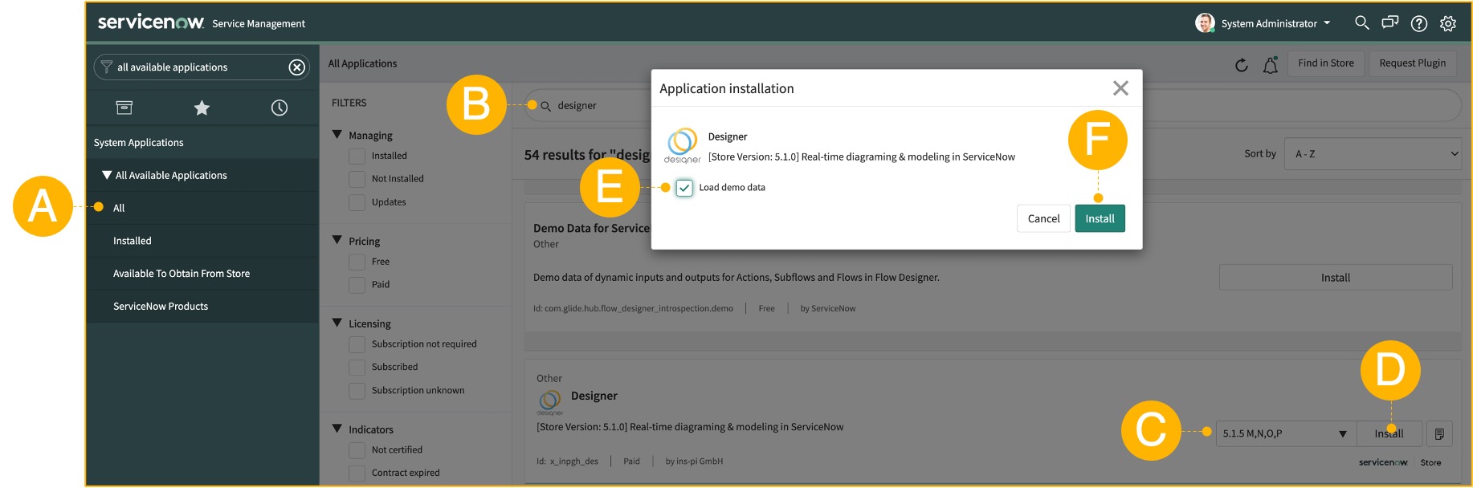Click the ServiceNow logo
The width and height of the screenshot is (1473, 488).
pyautogui.click(x=150, y=22)
